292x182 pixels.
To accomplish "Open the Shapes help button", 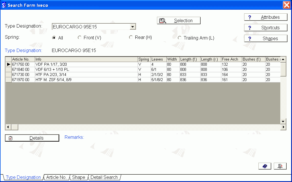I will (266, 38).
